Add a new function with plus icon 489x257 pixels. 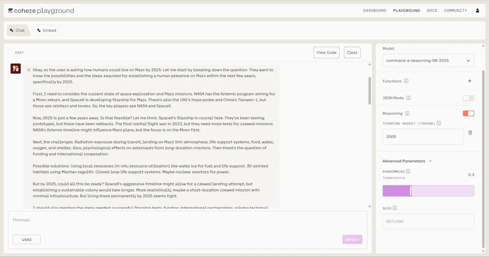coord(470,81)
